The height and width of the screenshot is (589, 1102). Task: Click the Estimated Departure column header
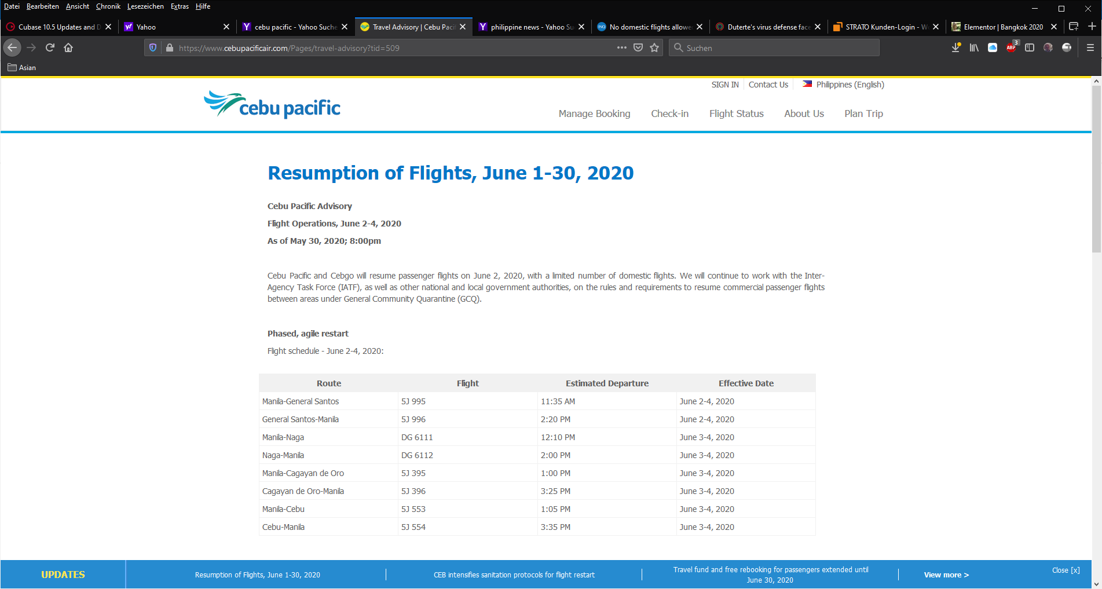(607, 383)
